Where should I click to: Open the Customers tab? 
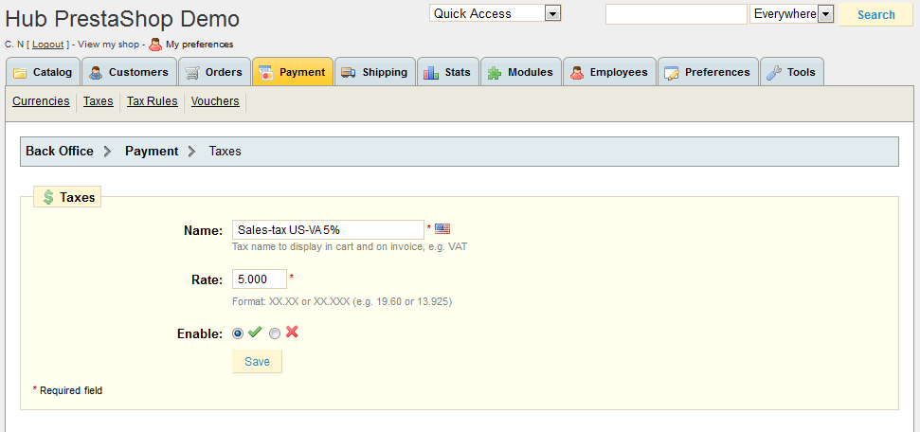click(x=128, y=72)
